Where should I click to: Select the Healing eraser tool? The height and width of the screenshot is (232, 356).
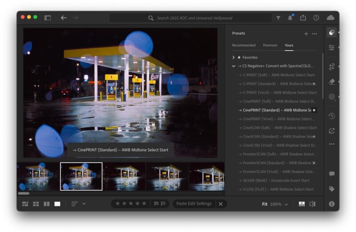pyautogui.click(x=332, y=82)
